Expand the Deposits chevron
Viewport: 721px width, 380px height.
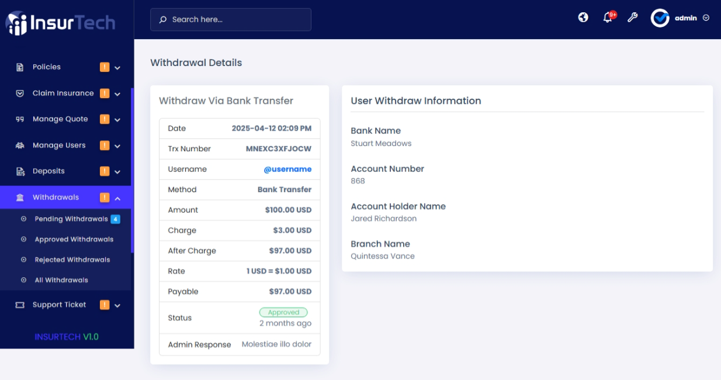pyautogui.click(x=117, y=172)
